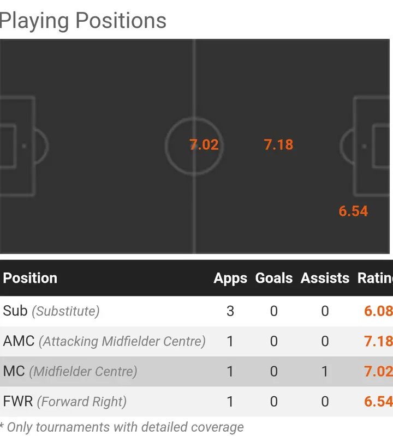Viewport: 393px width, 448px height.
Task: Select the AMC (Attacking Midfielder Centre) row label
Action: tap(104, 341)
